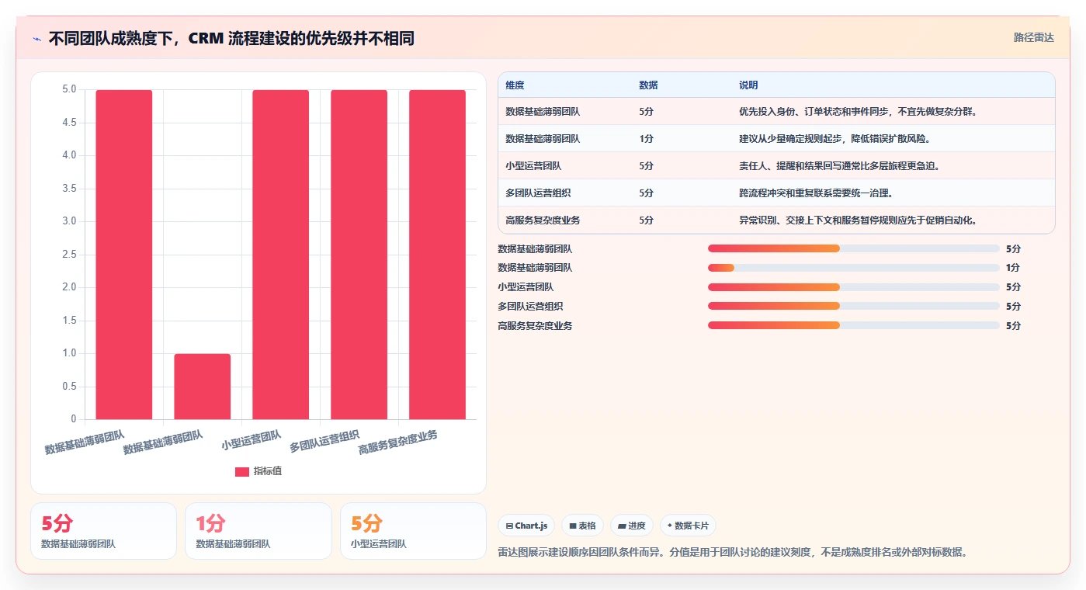Click the 高服务复杂度业务 progress bar
Image resolution: width=1086 pixels, height=590 pixels.
(x=853, y=325)
